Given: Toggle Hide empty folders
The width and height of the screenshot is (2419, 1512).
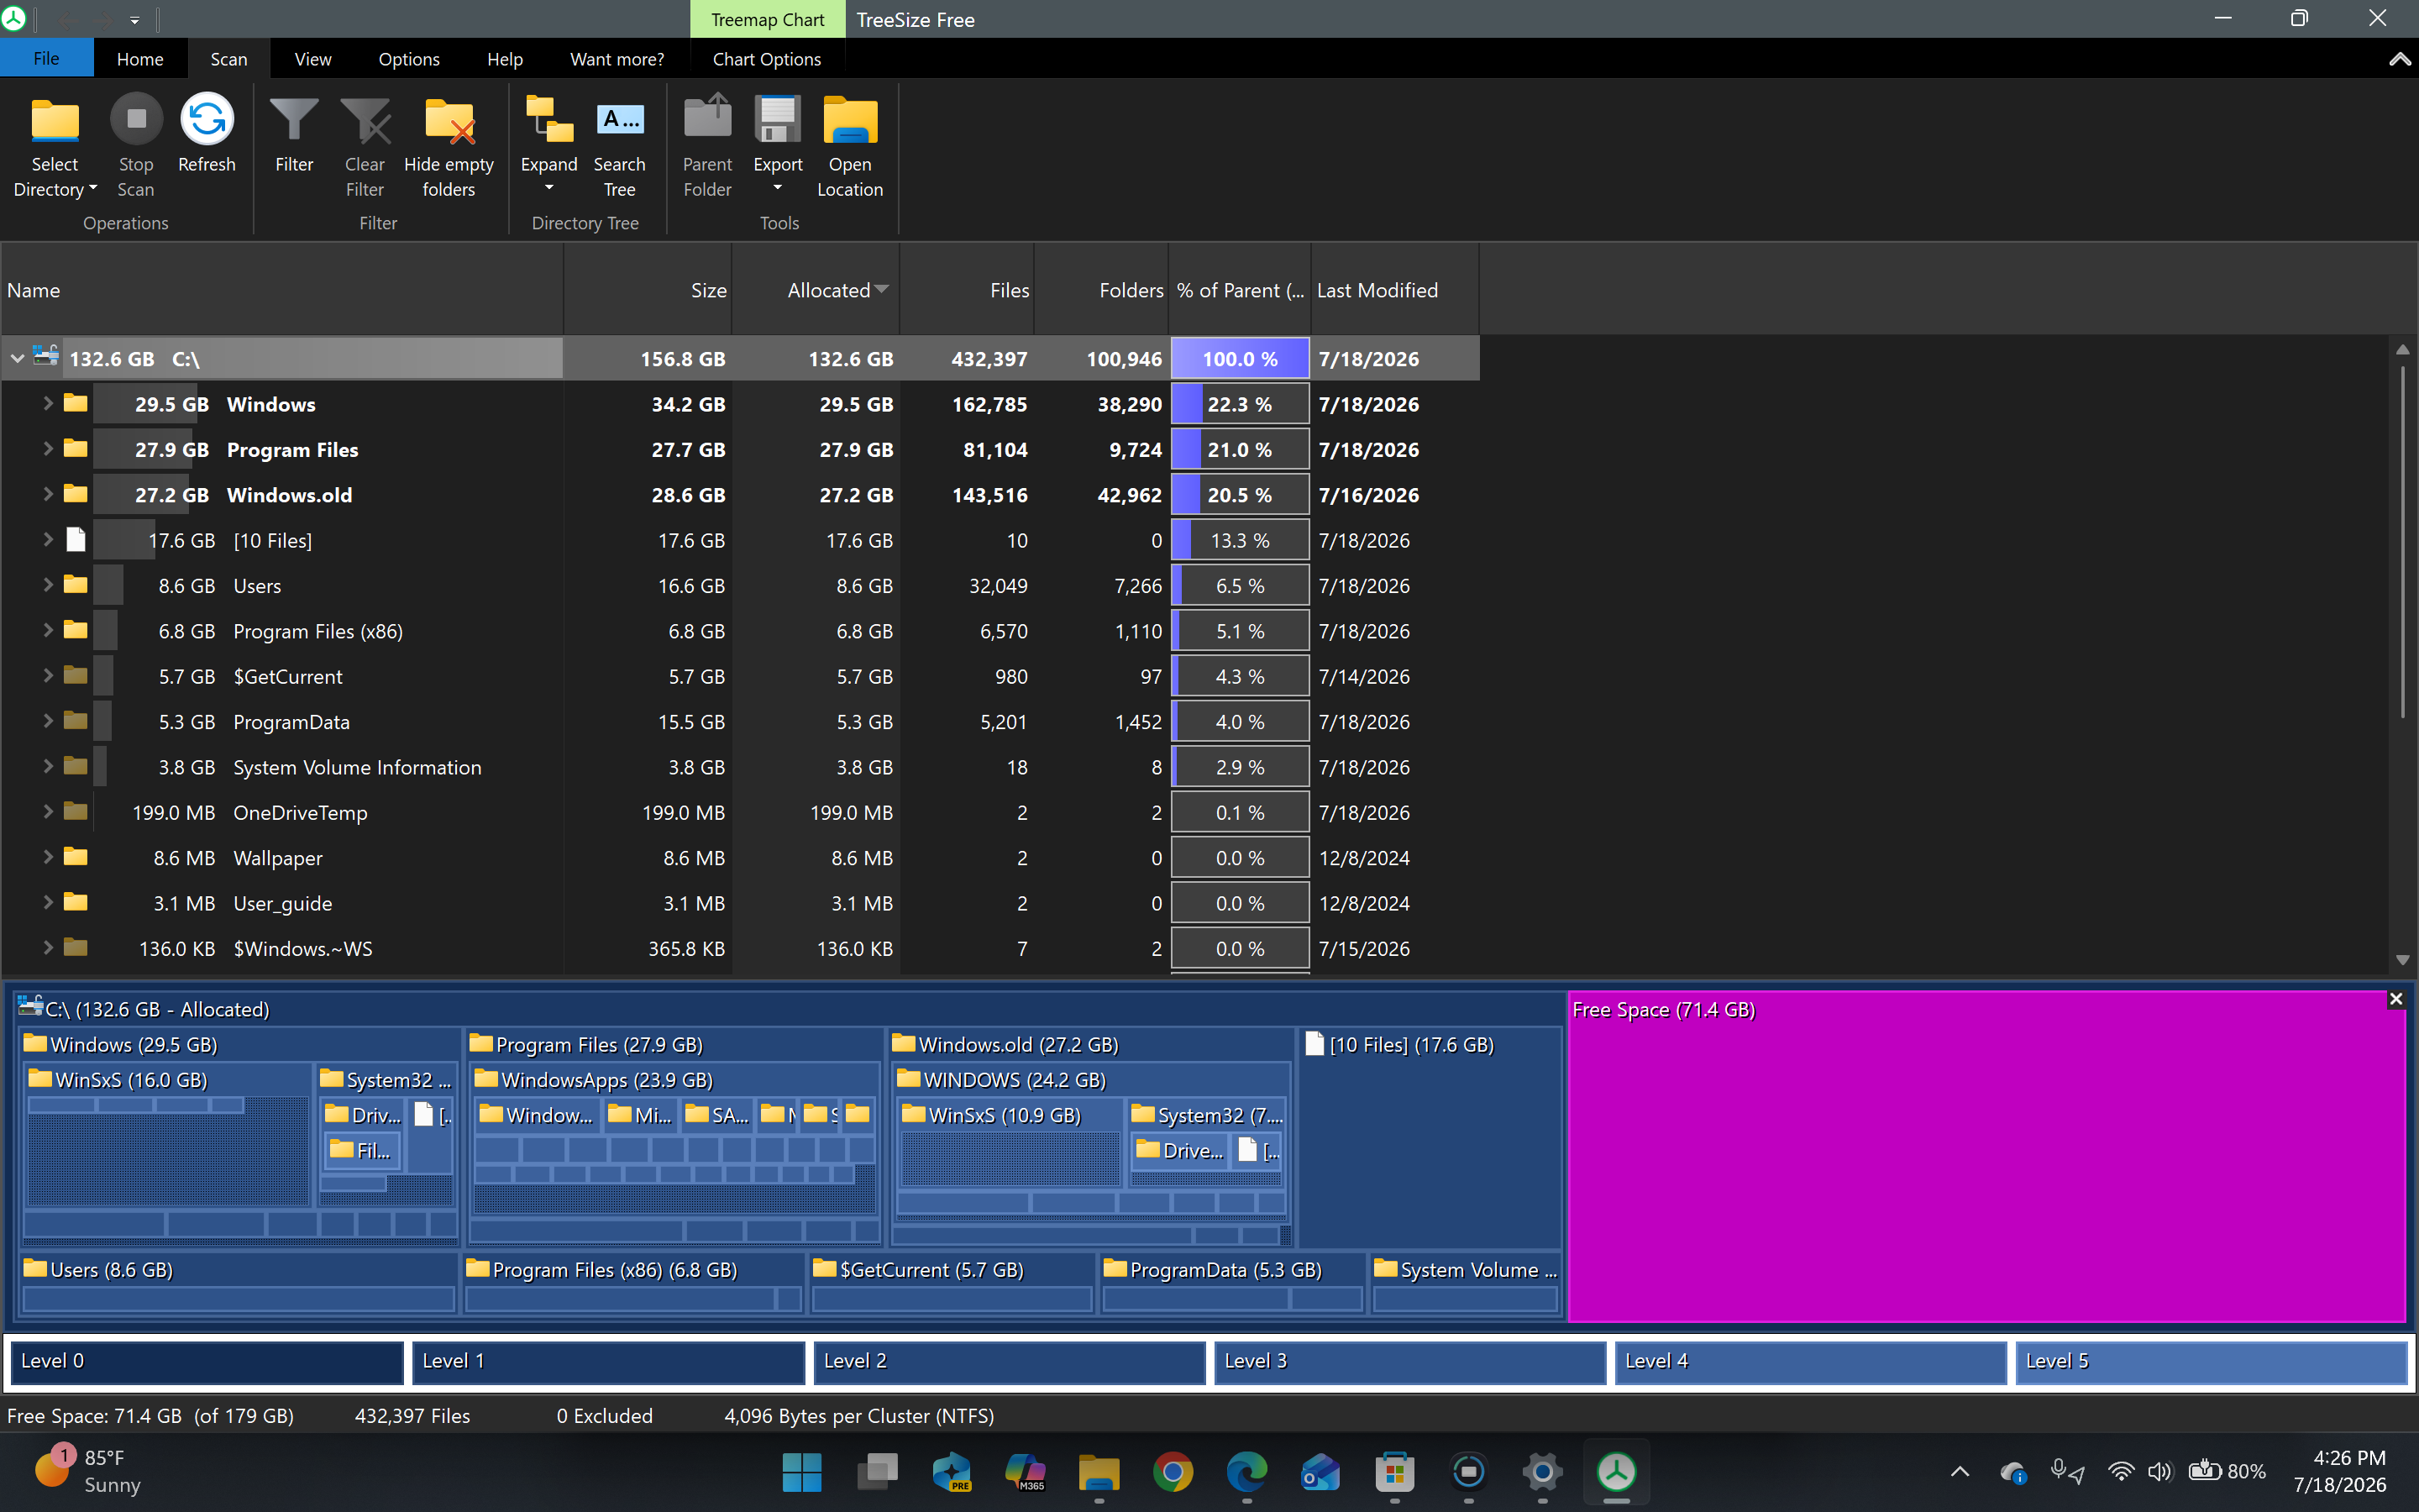Looking at the screenshot, I should pos(449,148).
